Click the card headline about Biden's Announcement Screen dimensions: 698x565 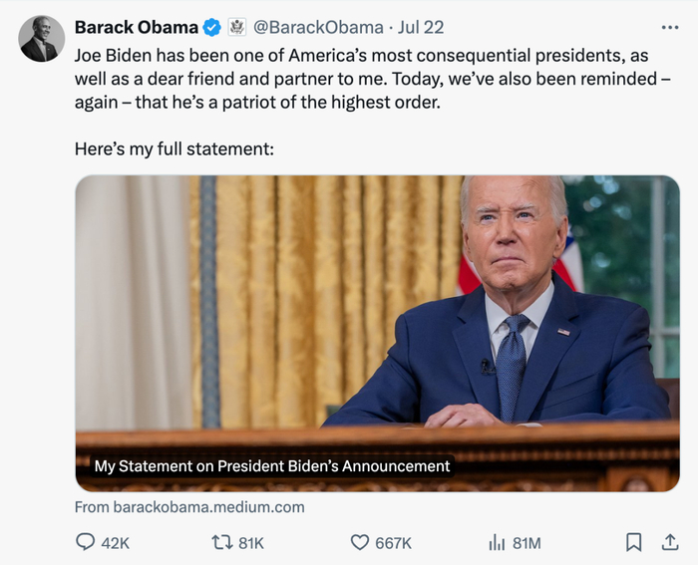pyautogui.click(x=272, y=465)
